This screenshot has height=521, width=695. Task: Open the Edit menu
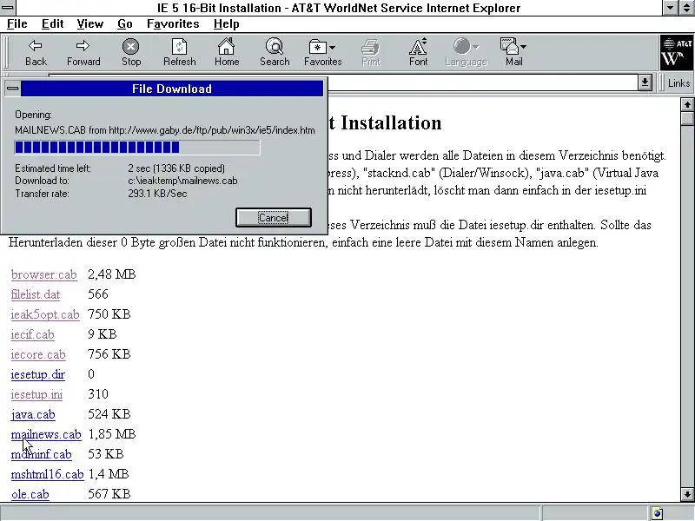coord(52,24)
